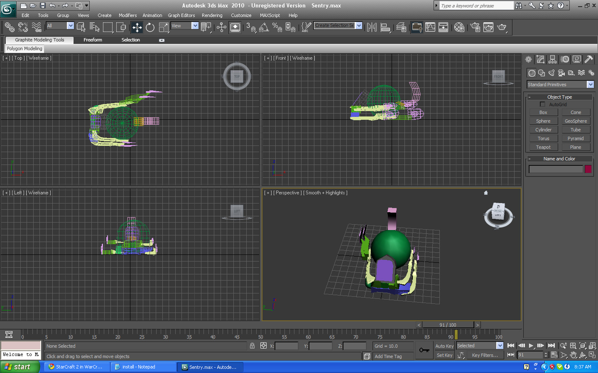Open the Material Editor
Image resolution: width=598 pixels, height=373 pixels.
pyautogui.click(x=459, y=27)
